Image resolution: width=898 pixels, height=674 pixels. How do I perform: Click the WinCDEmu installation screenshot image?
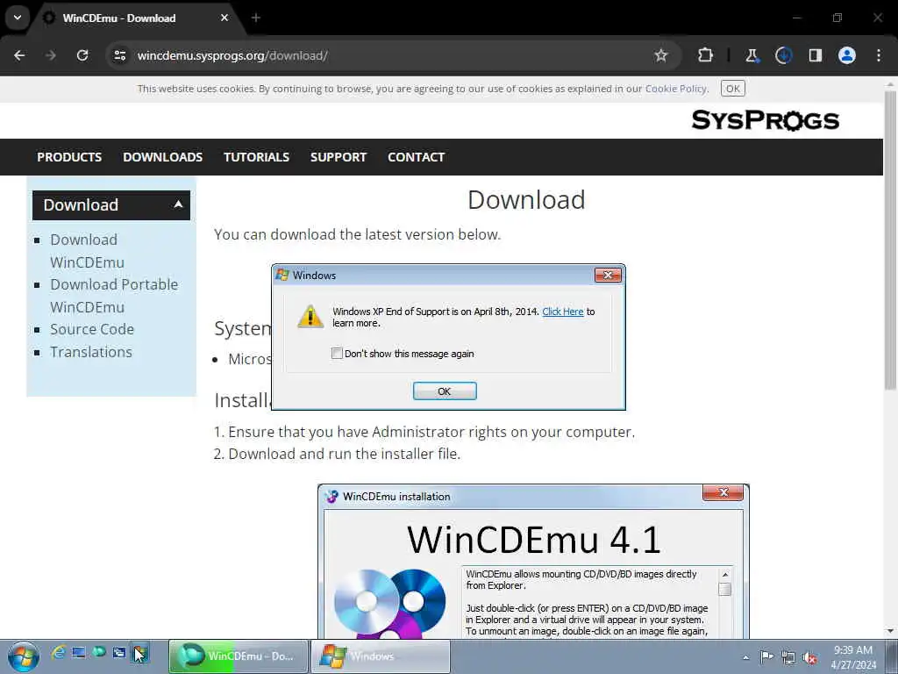tap(533, 562)
